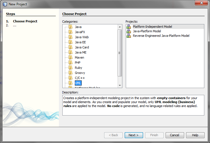Click the categories scroll up arrow

[x=120, y=27]
